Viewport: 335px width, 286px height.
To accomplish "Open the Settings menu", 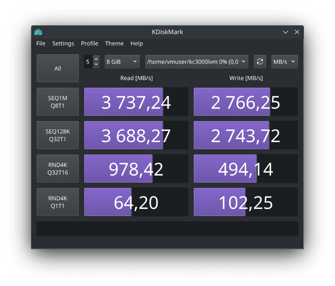I will point(63,43).
